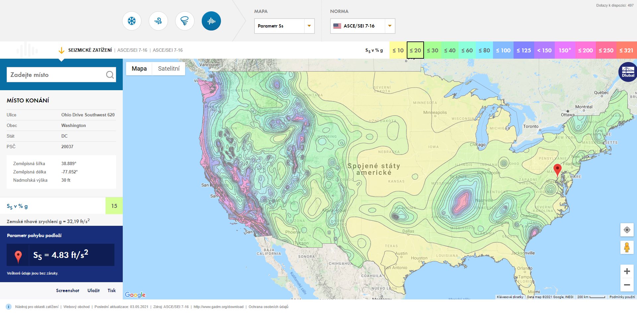This screenshot has width=637, height=314.
Task: Select the wind load icon
Action: [x=158, y=21]
